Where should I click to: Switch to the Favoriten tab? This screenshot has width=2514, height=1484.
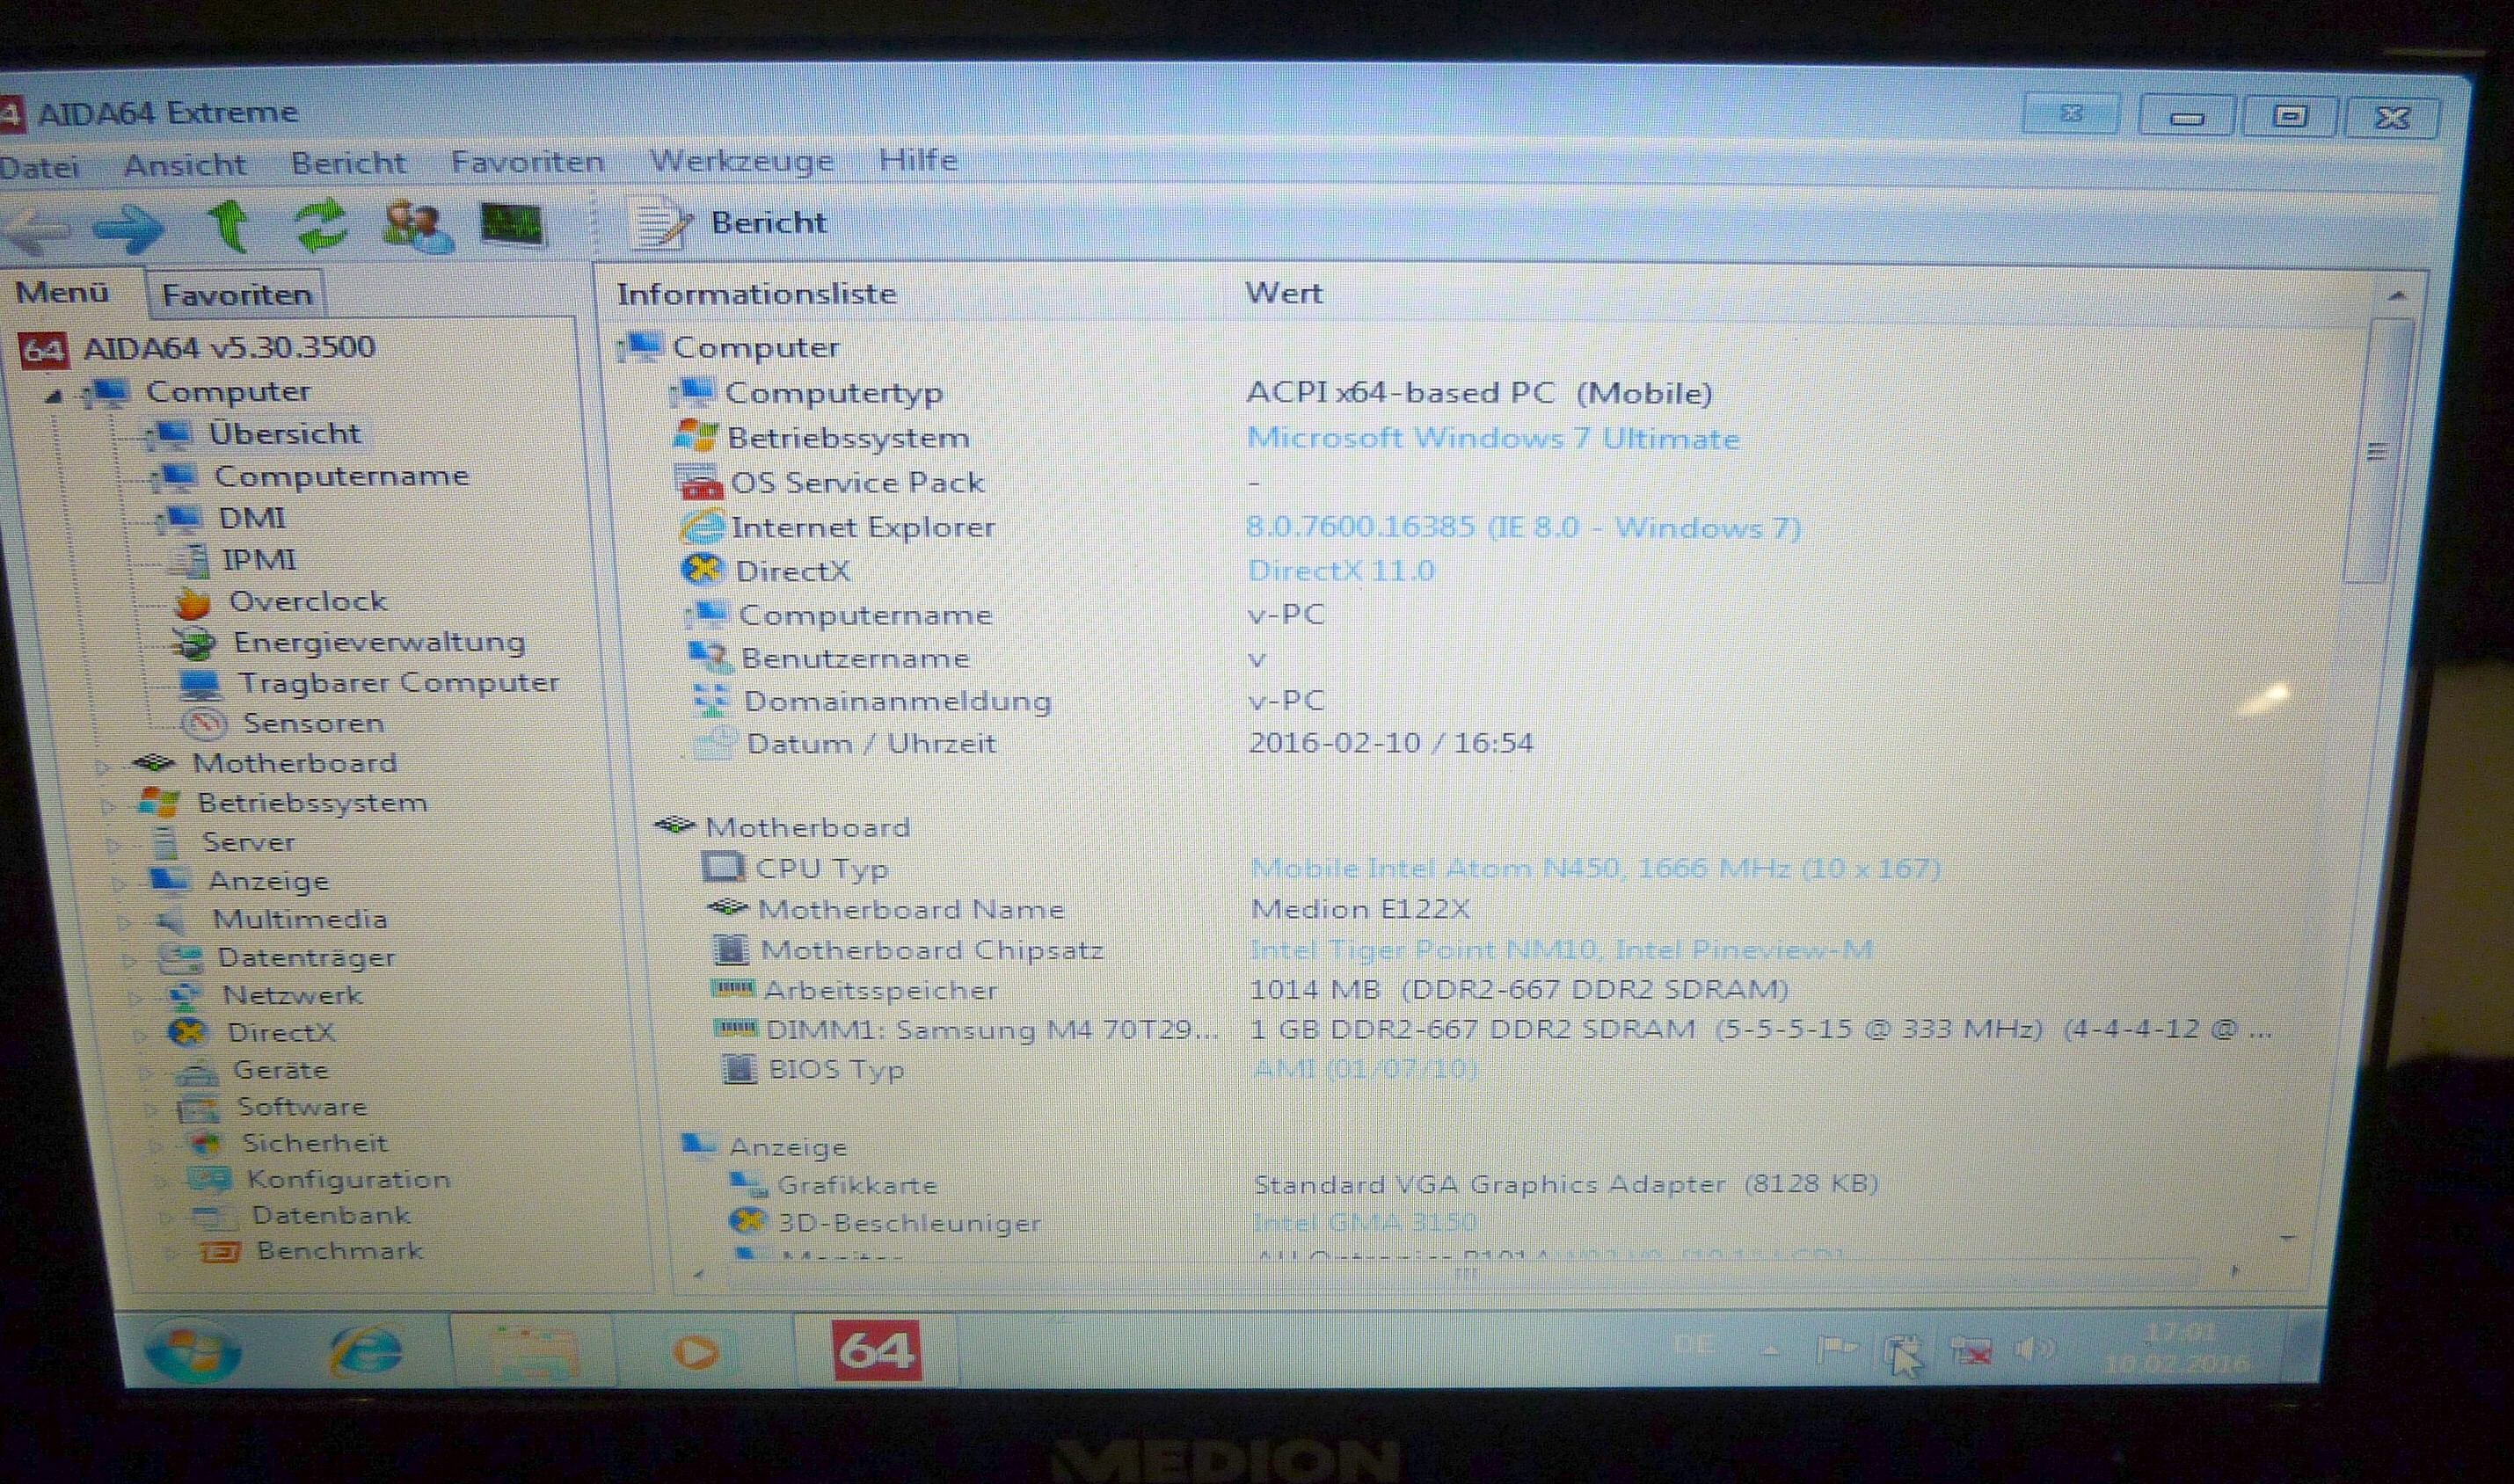[x=237, y=294]
